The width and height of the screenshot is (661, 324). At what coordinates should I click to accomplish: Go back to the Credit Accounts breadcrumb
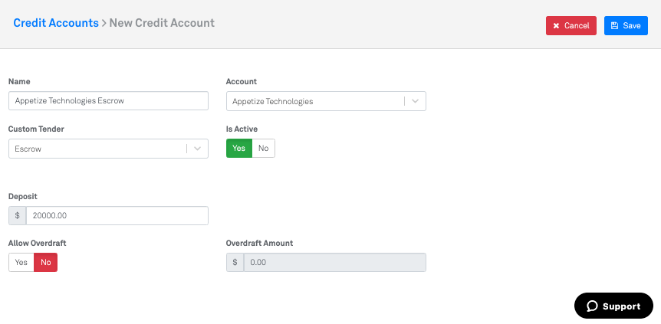click(55, 23)
